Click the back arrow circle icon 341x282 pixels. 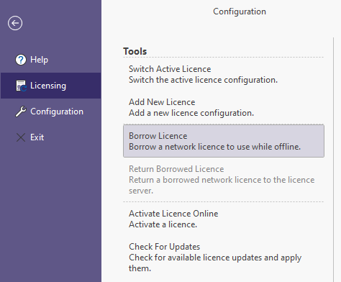tap(15, 23)
